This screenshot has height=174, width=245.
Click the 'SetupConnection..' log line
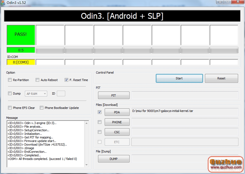tap(28, 130)
